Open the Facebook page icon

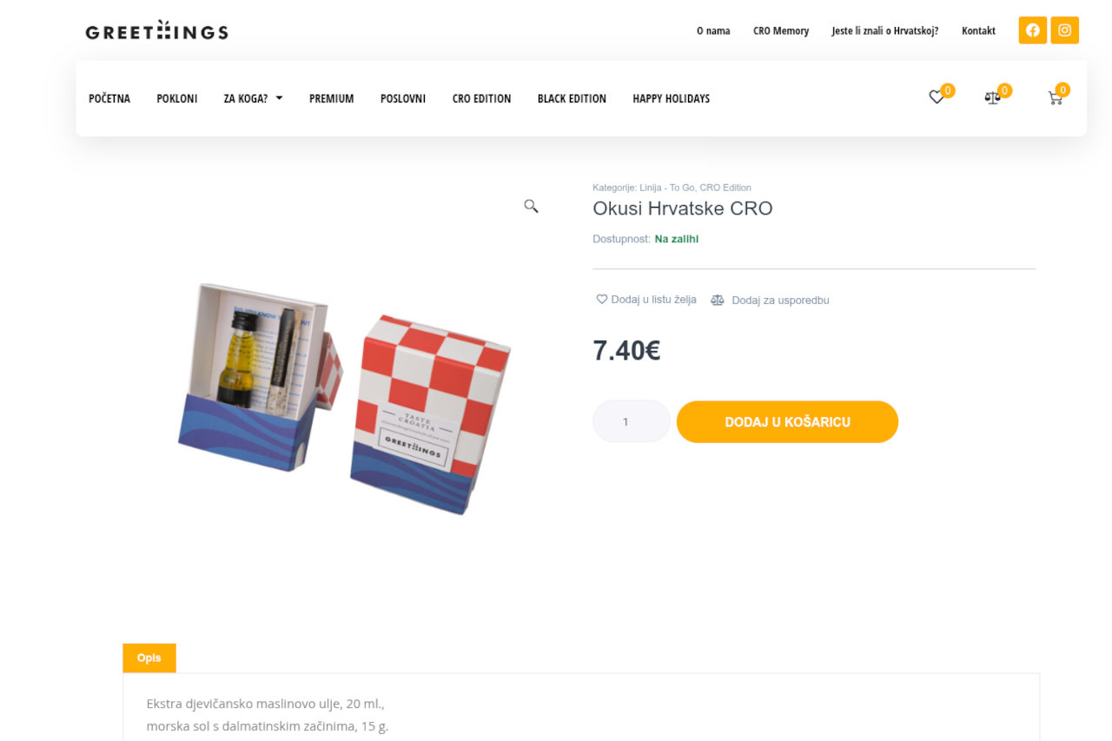click(1032, 30)
